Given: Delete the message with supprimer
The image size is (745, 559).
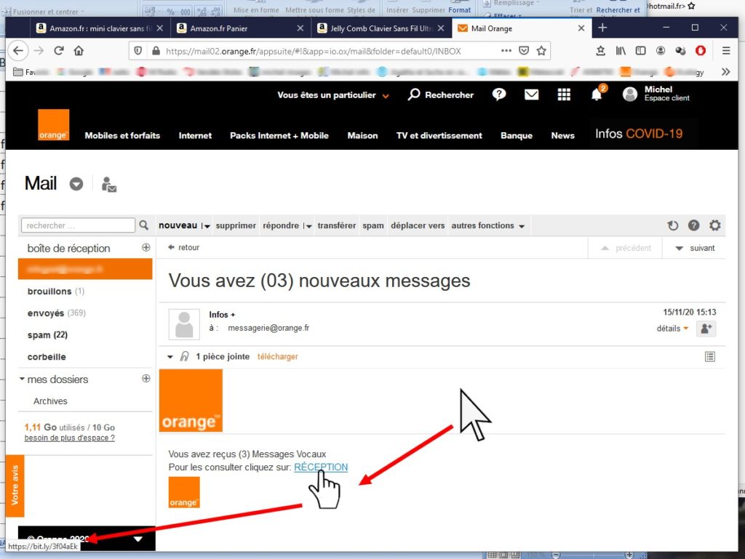Looking at the screenshot, I should [x=236, y=225].
